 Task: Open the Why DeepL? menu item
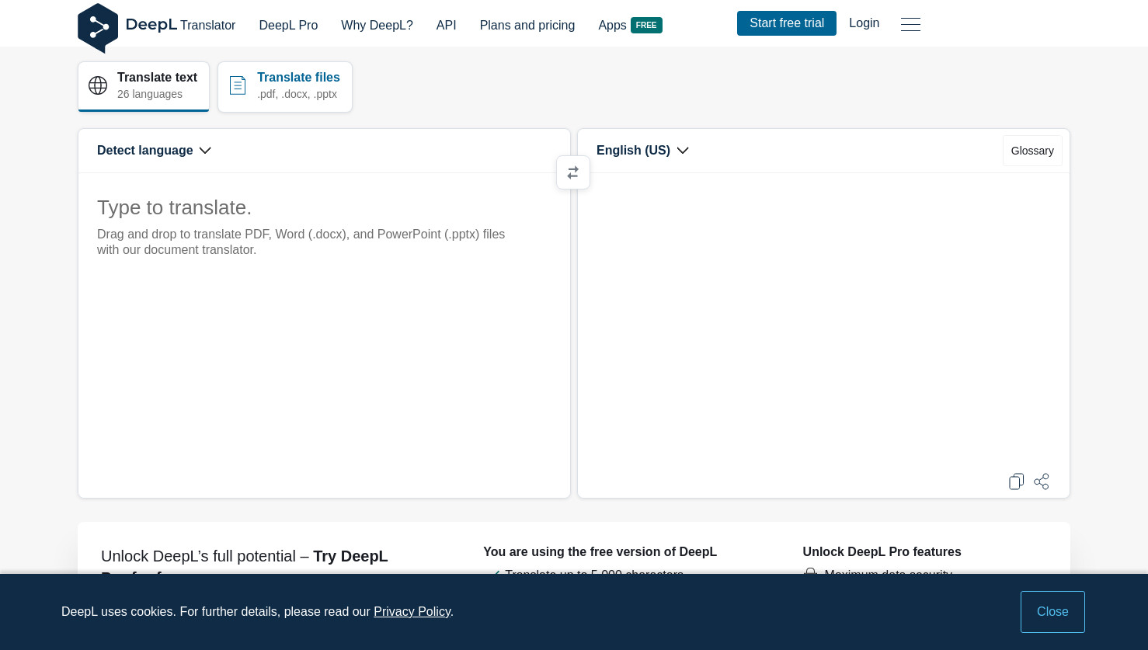pos(377,25)
